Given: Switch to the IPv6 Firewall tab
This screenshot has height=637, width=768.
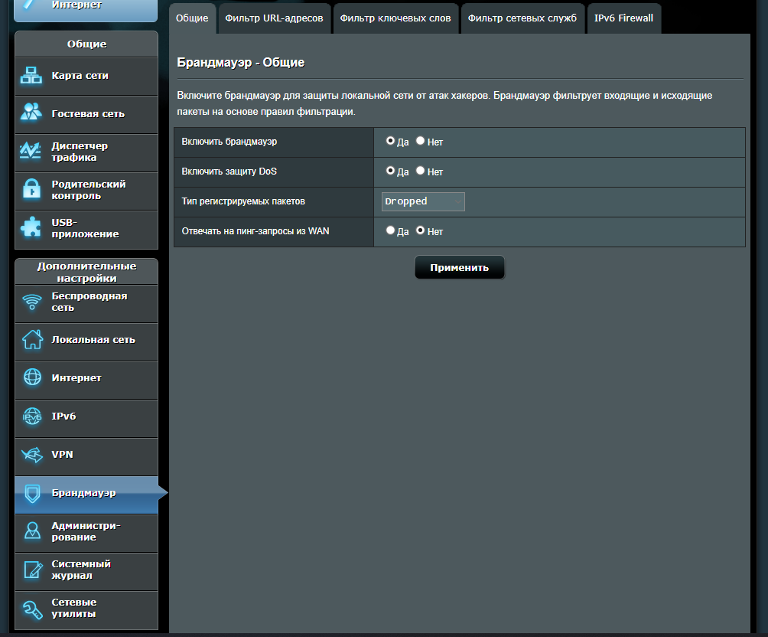Looking at the screenshot, I should point(623,18).
